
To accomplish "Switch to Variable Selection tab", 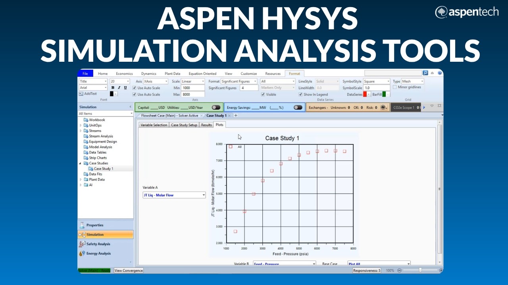I will pos(154,125).
